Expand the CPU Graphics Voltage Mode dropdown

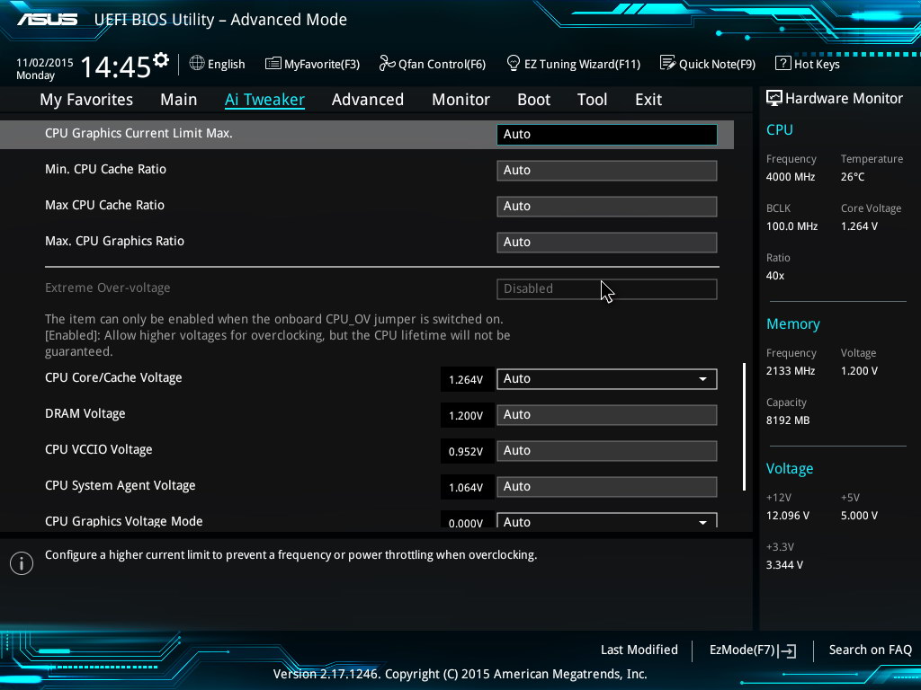click(x=702, y=522)
